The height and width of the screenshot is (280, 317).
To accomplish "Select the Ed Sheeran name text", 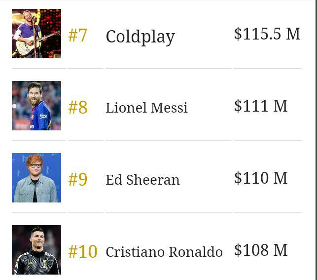I will pyautogui.click(x=142, y=180).
